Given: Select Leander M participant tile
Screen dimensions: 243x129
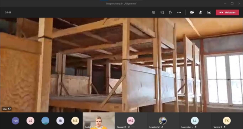Looking at the screenshot, I should pos(163,121).
